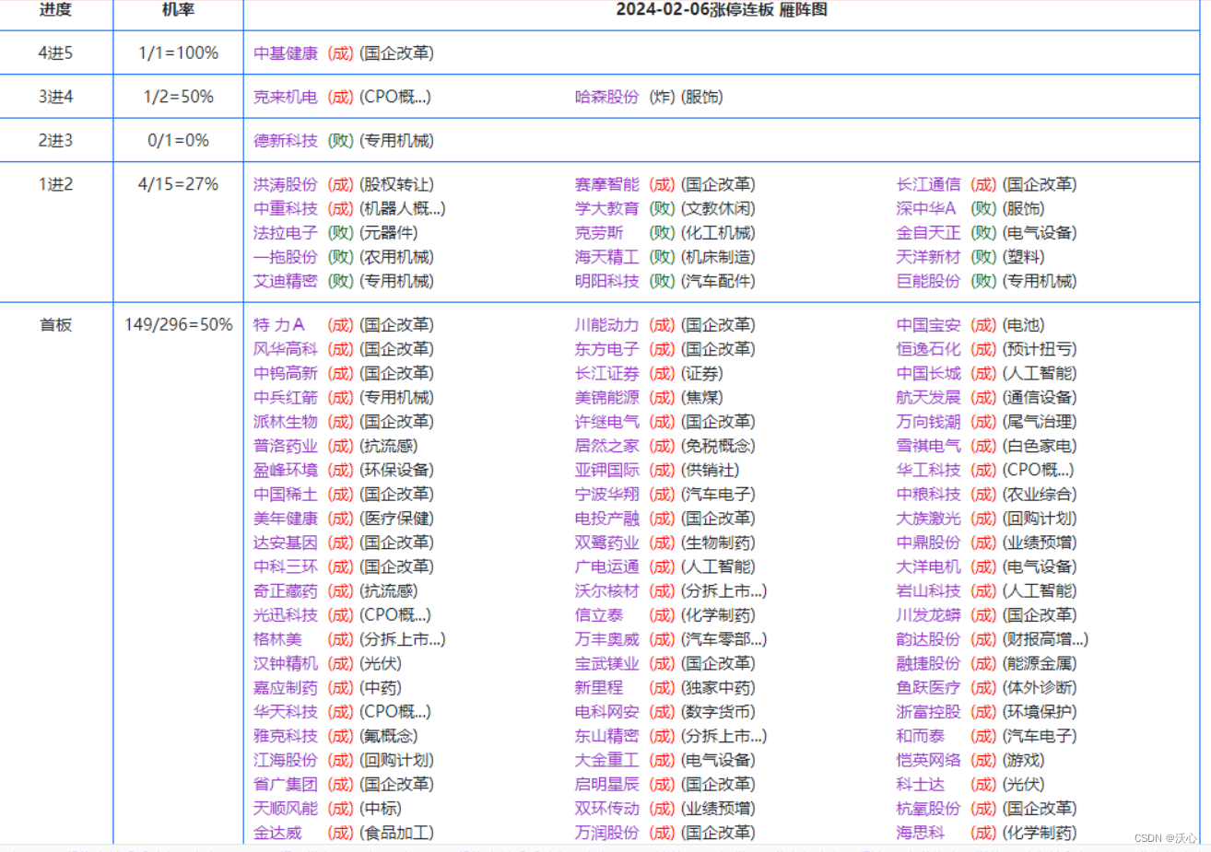The image size is (1211, 852).
Task: Select 普洛药业 stock name
Action: pos(286,446)
